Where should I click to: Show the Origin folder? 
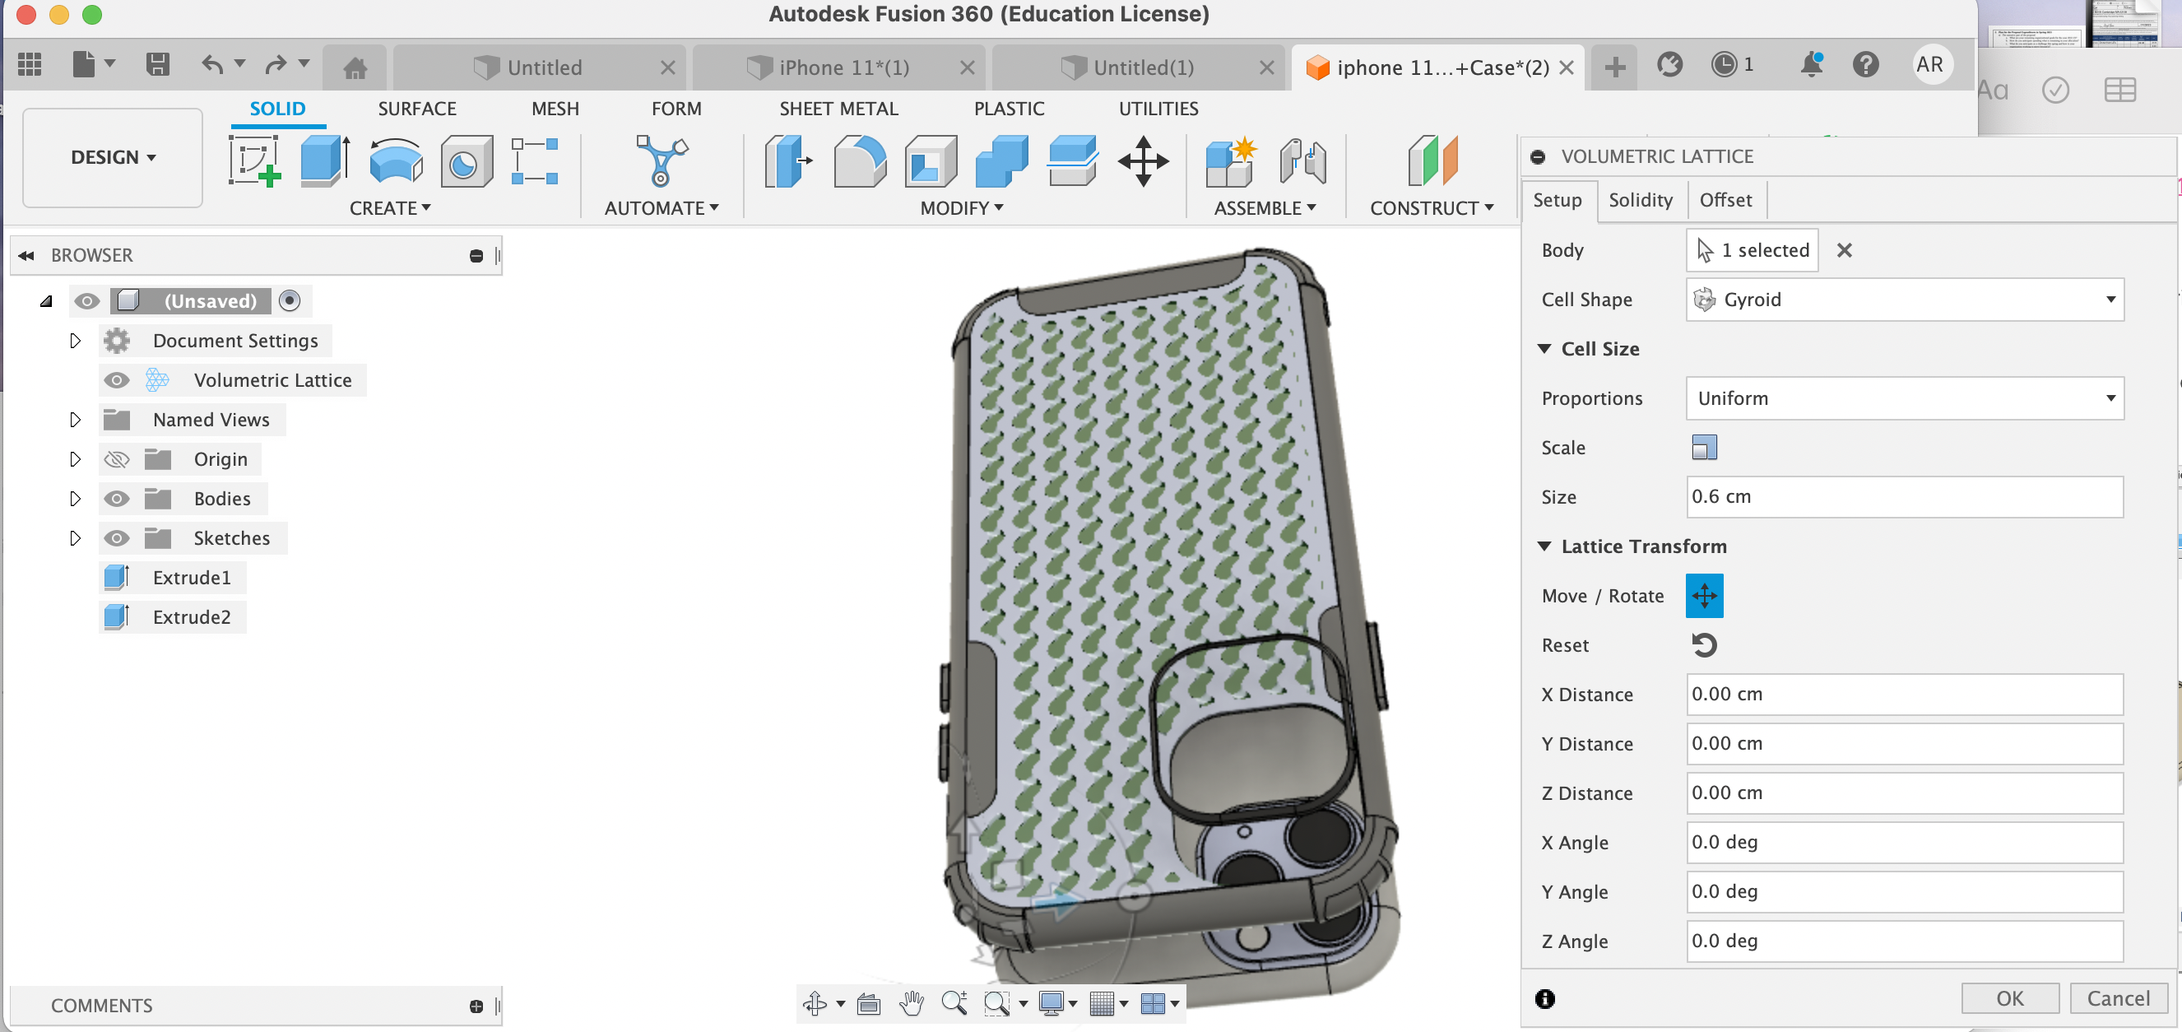click(116, 459)
